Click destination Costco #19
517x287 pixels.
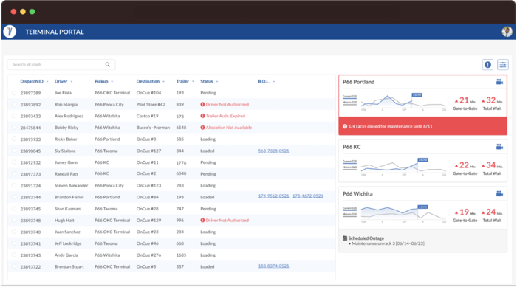click(x=148, y=116)
